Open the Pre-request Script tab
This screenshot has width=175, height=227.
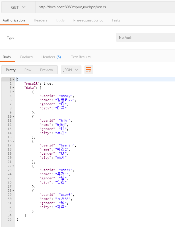pos(88,20)
